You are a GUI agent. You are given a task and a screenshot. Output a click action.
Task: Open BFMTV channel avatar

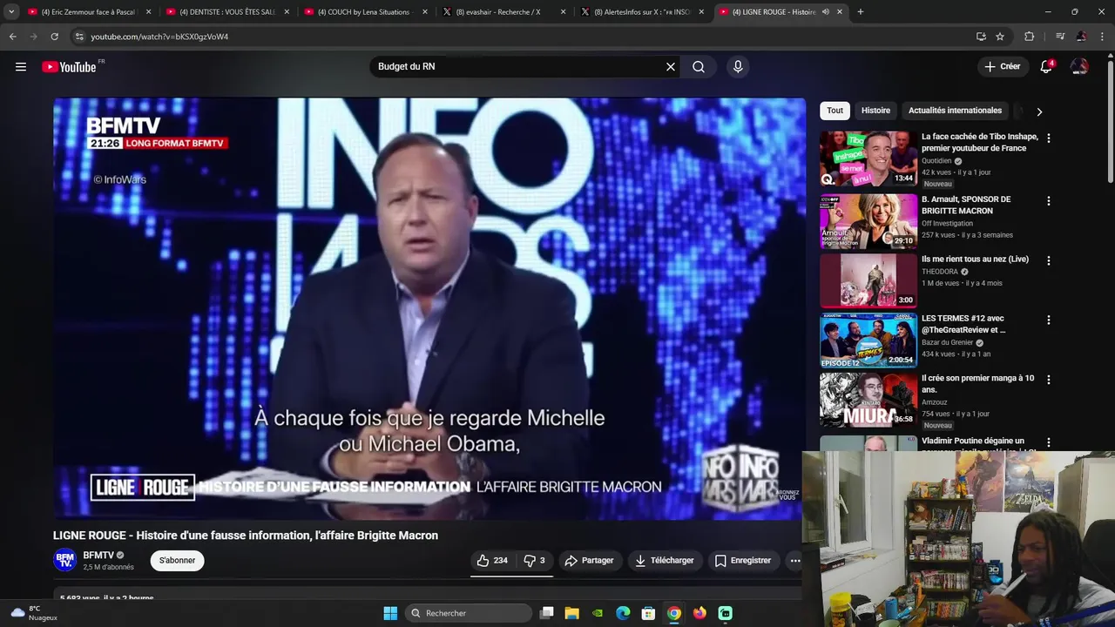[x=64, y=560]
